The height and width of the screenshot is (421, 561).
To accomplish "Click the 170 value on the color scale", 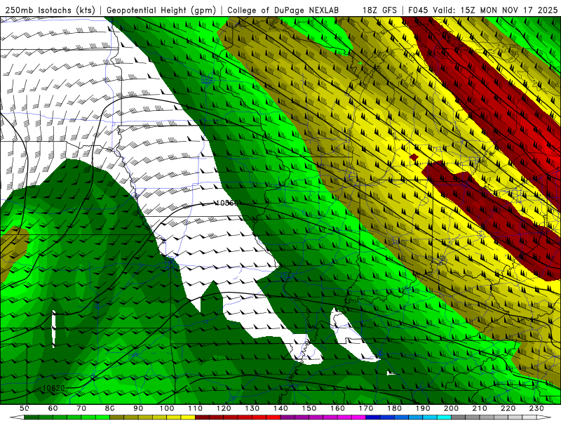I will [x=366, y=408].
